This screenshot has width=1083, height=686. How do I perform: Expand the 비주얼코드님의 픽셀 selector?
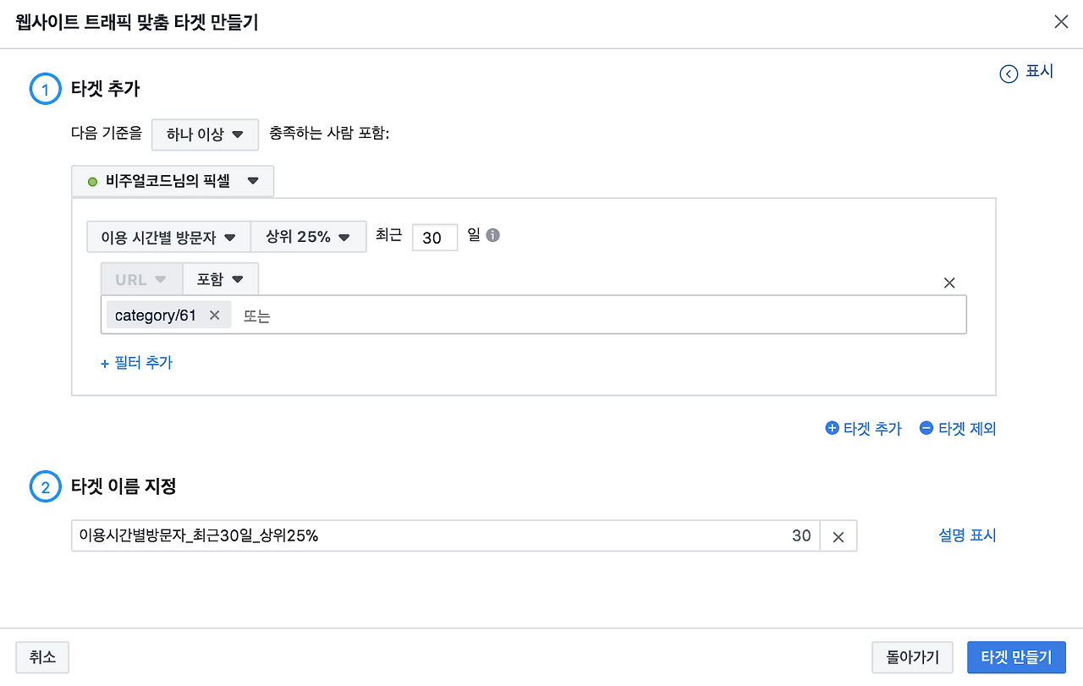coord(173,181)
